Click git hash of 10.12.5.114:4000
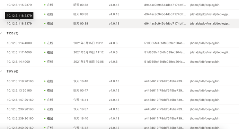This screenshot has width=239, height=129. tap(165, 43)
